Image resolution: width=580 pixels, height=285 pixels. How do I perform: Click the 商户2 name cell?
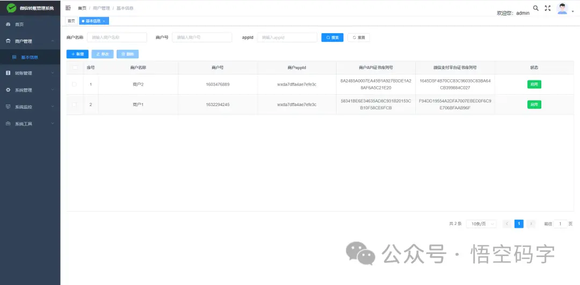pos(138,84)
